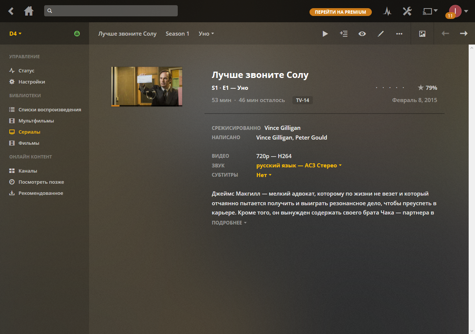Open the user account avatar menu
This screenshot has width=475, height=334.
click(455, 11)
